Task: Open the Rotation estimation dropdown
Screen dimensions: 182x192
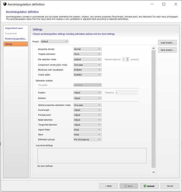Action: pyautogui.click(x=87, y=98)
